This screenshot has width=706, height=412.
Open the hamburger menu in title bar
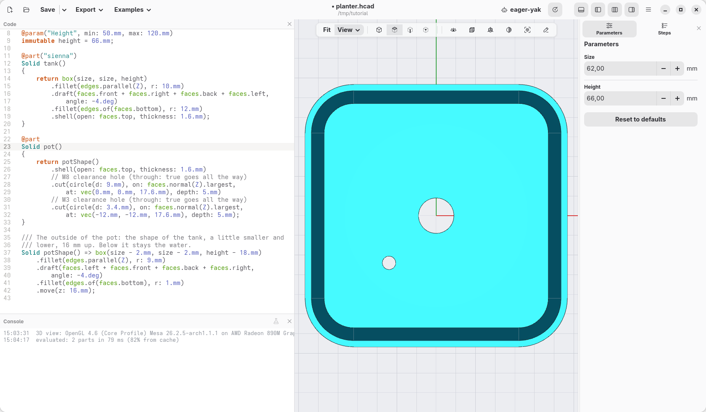[648, 10]
